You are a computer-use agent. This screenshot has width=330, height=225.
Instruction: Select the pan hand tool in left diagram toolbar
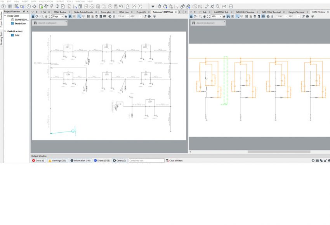pyautogui.click(x=46, y=16)
